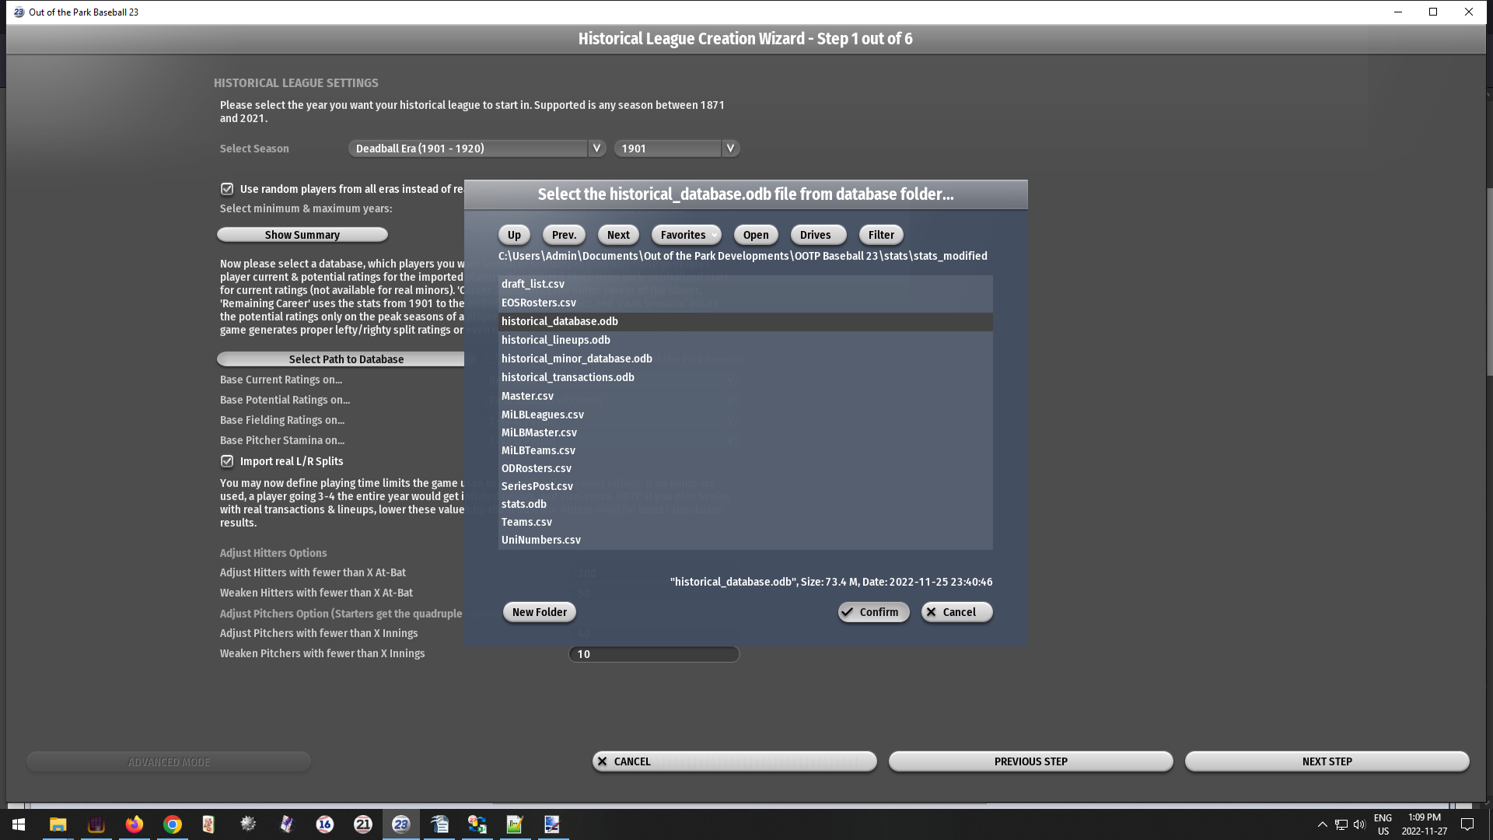This screenshot has height=840, width=1493.
Task: Open the 1901 year dropdown
Action: click(677, 149)
